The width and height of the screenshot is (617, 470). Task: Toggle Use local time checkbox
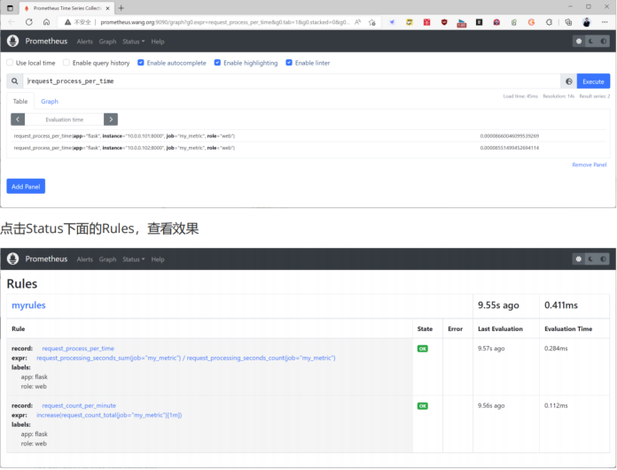click(x=10, y=63)
